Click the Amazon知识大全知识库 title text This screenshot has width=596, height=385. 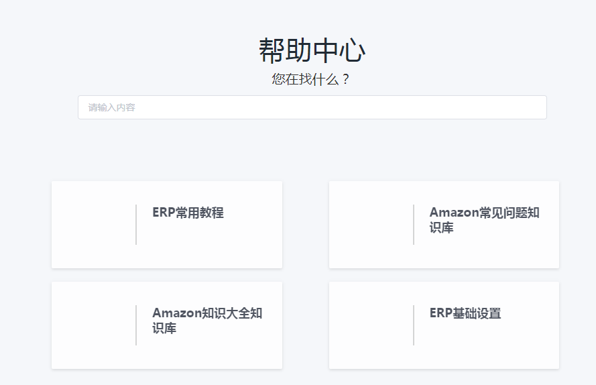click(x=207, y=321)
